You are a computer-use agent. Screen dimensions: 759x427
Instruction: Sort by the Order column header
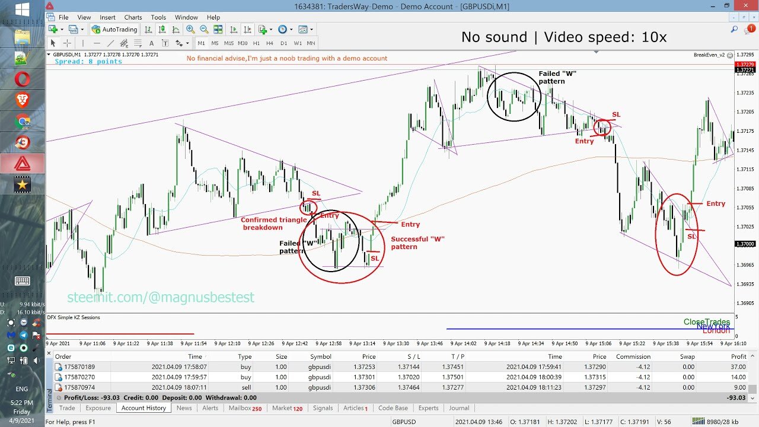(63, 356)
